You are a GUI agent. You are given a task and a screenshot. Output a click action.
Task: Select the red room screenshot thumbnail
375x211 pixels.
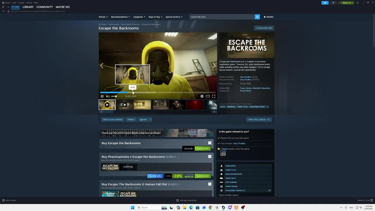click(195, 105)
